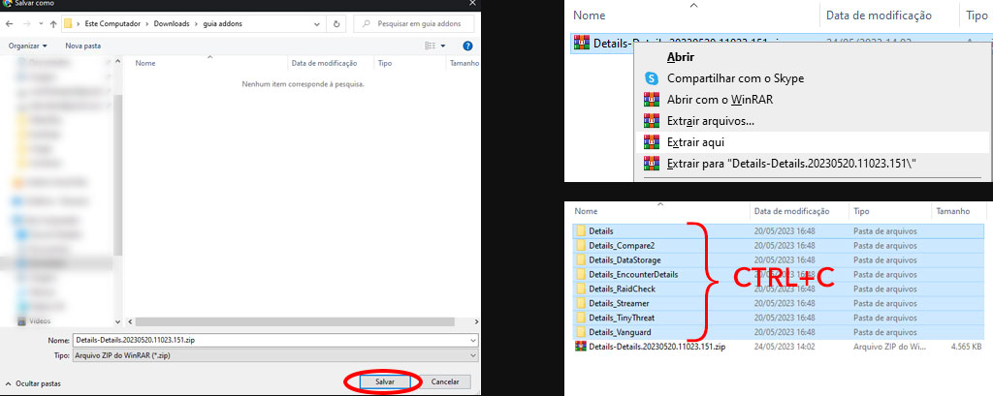Click Tipo column header in save dialog
Screen dimensions: 993x396
[x=384, y=63]
